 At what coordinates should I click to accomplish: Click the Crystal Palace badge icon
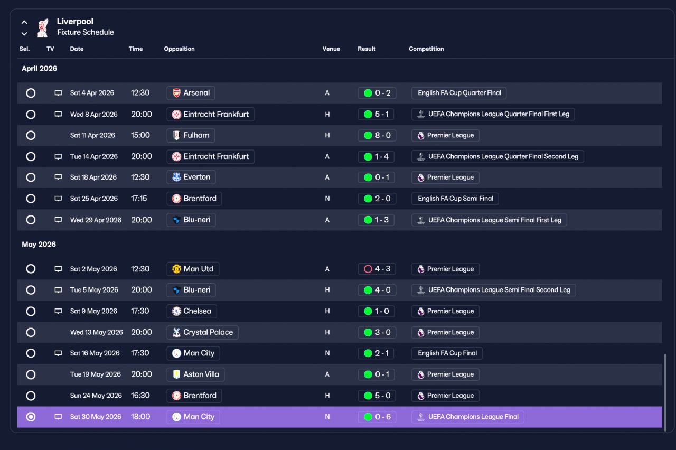click(176, 332)
